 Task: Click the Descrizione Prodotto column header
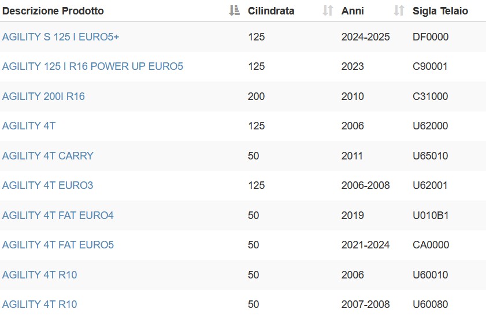click(x=53, y=11)
